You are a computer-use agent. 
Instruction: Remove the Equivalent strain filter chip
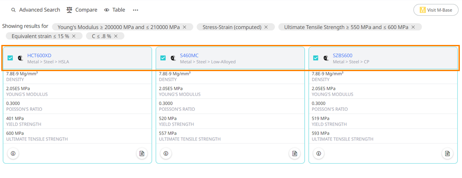coord(74,36)
